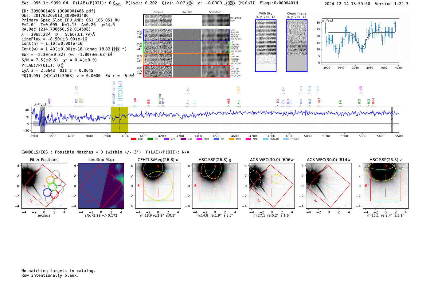The image size is (430, 292).
Task: Click the 'Flags:0x0000401d' text
Action: click(279, 3)
